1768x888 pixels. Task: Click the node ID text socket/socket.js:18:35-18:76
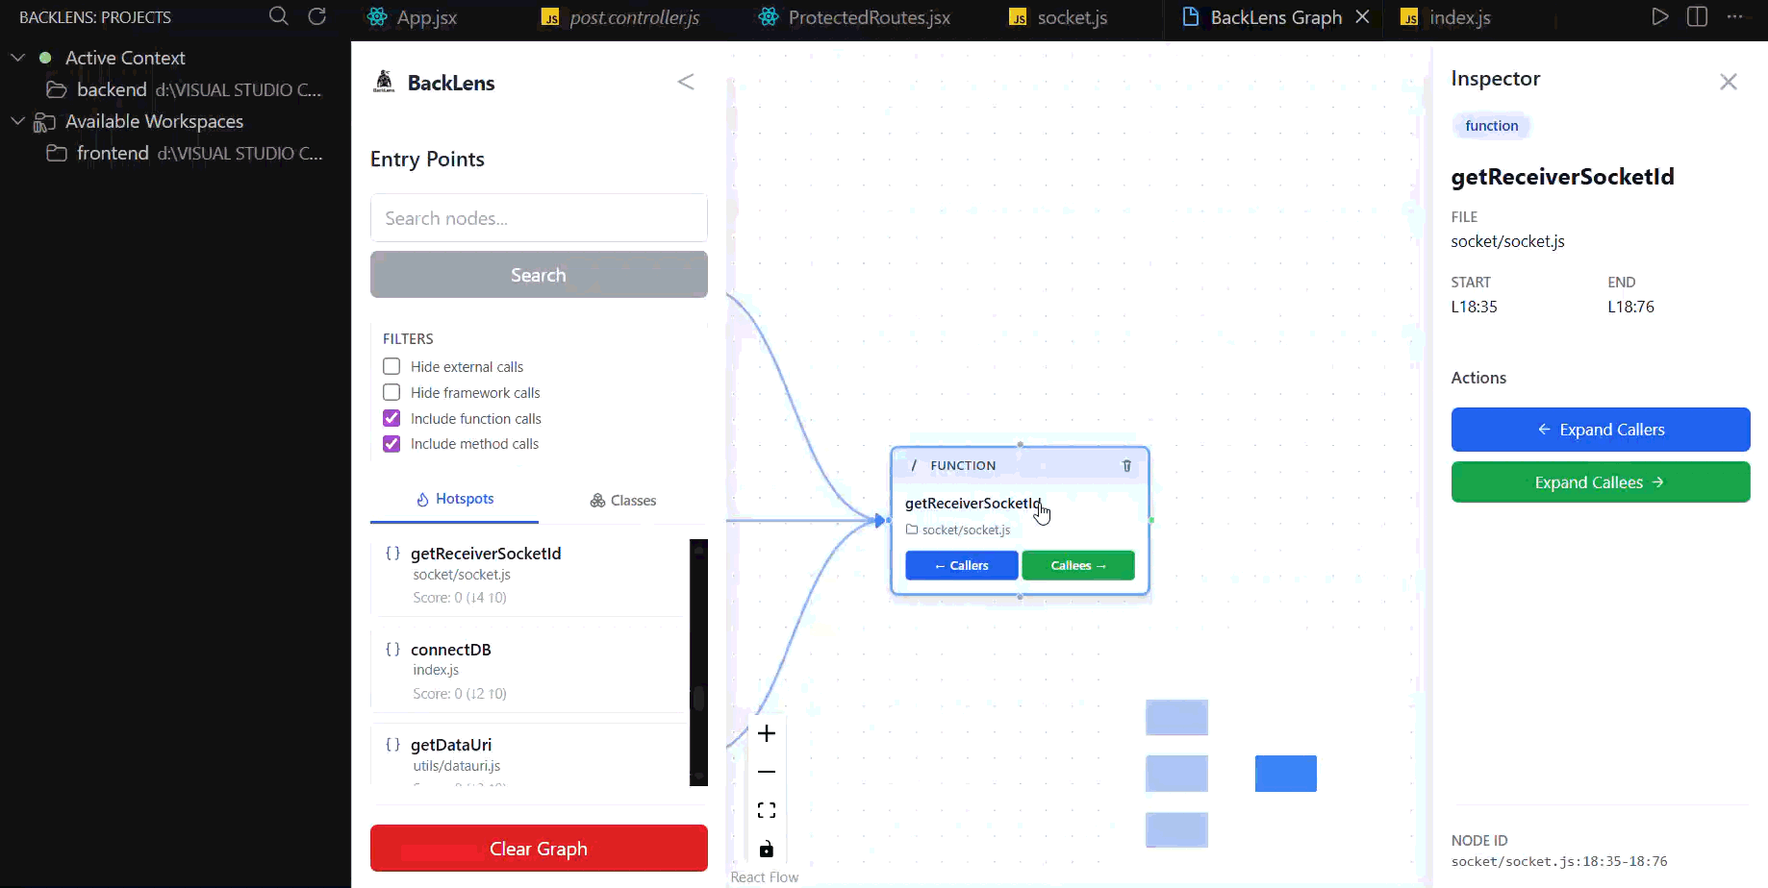pyautogui.click(x=1559, y=861)
